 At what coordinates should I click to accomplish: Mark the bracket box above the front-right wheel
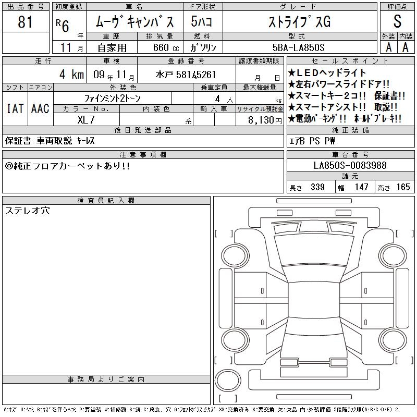(x=404, y=233)
